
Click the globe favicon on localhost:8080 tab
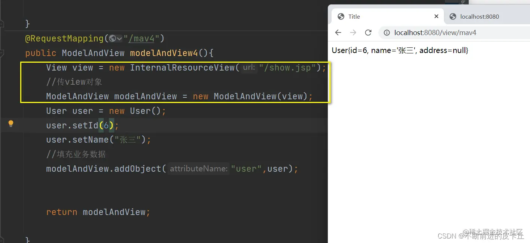[453, 16]
